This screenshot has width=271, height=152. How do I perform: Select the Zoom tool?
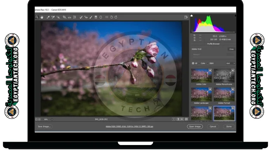tap(37, 17)
